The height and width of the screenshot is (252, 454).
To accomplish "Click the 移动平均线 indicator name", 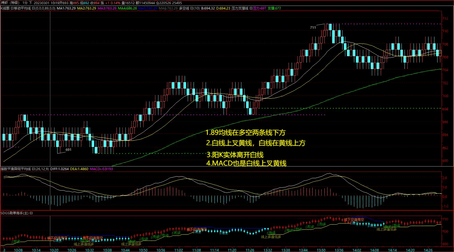I will point(22,8).
